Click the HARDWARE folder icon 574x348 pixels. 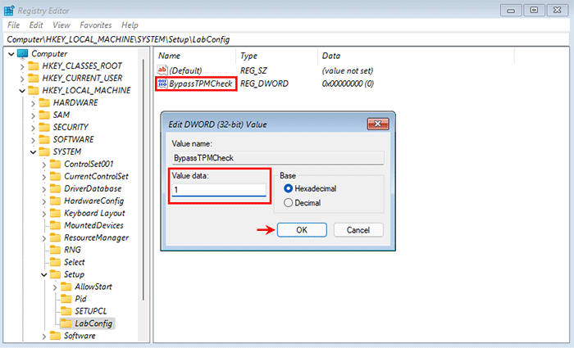click(44, 102)
